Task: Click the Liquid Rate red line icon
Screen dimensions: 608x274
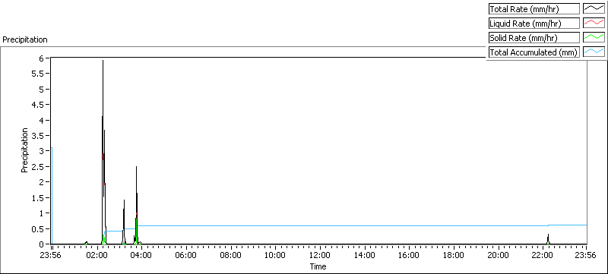Action: pyautogui.click(x=594, y=23)
